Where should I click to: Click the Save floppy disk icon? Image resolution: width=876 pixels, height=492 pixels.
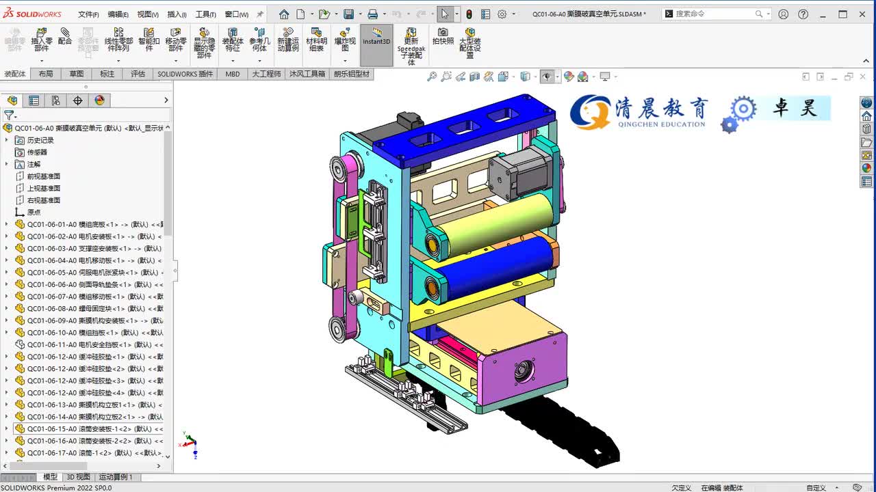point(348,14)
